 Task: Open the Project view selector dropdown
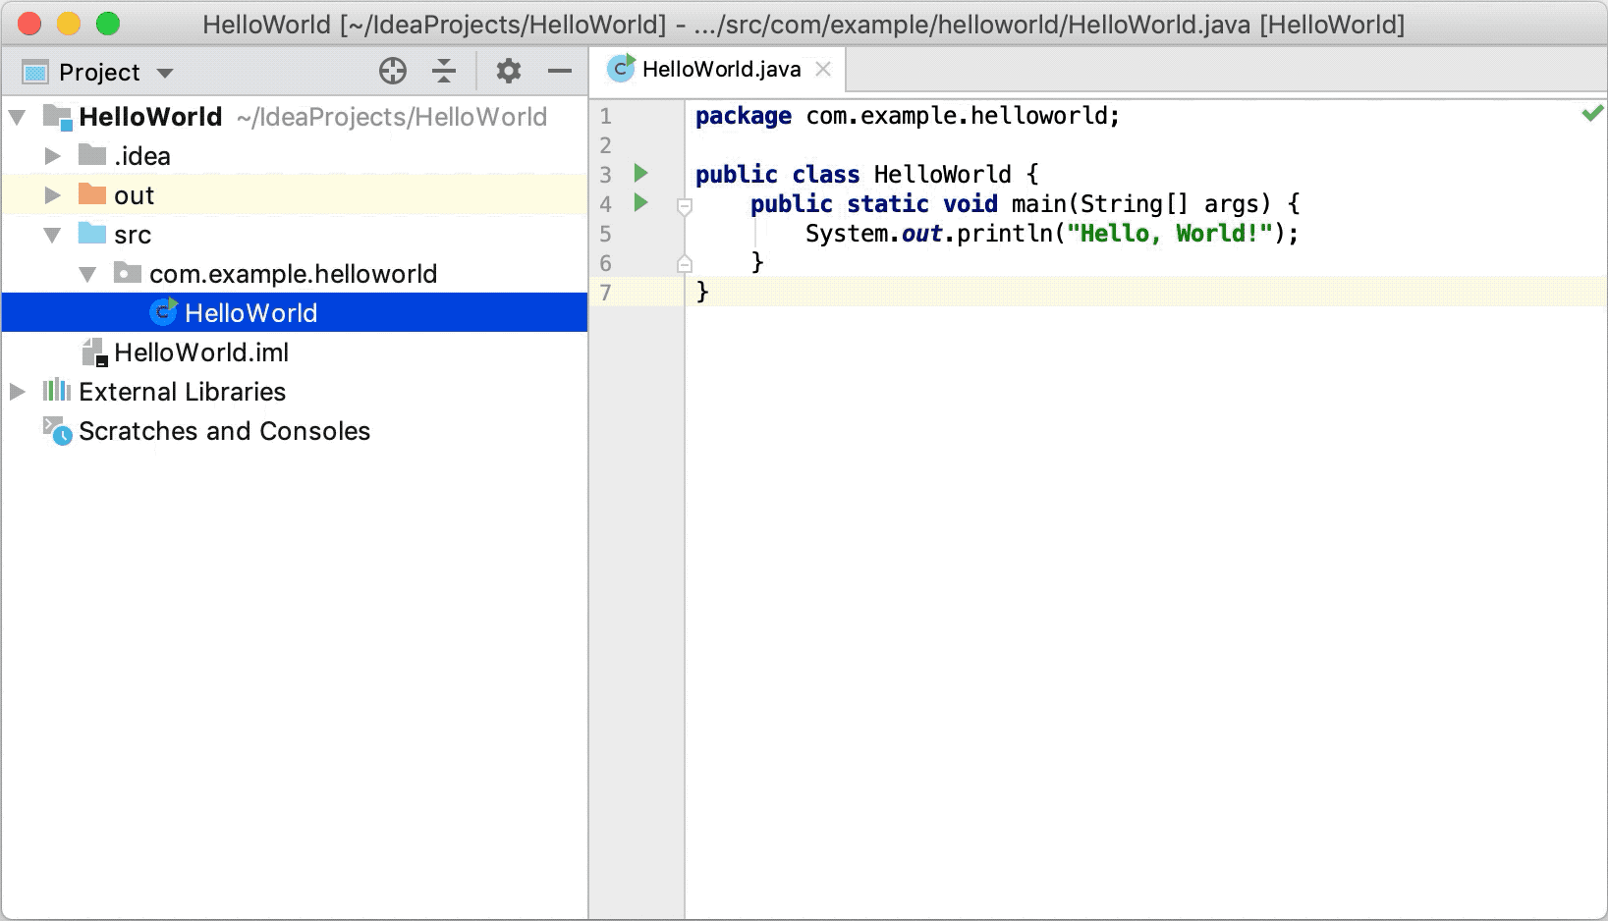click(165, 72)
